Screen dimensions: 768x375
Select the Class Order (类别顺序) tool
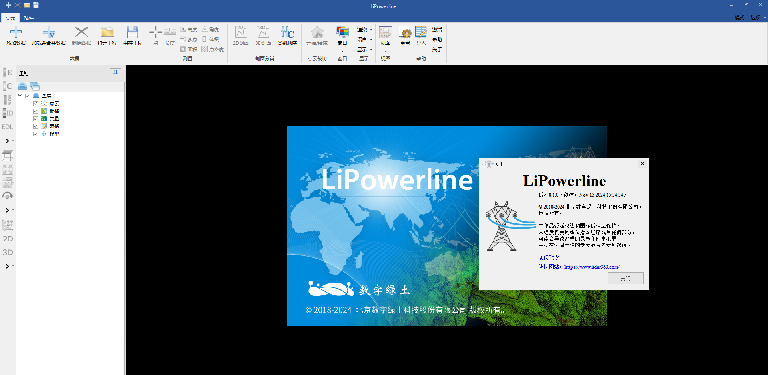click(287, 33)
